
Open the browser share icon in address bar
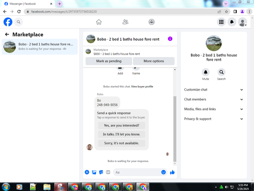pyautogui.click(x=219, y=12)
